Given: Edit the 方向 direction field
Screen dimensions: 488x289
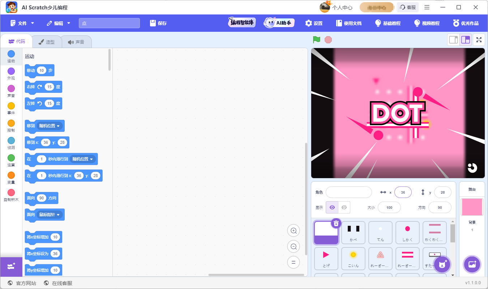Looking at the screenshot, I should [x=440, y=207].
